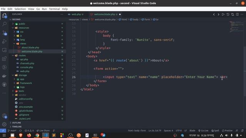Open about.blade.php in the explorer
Viewport: 246px width, 138px height.
pos(30,48)
